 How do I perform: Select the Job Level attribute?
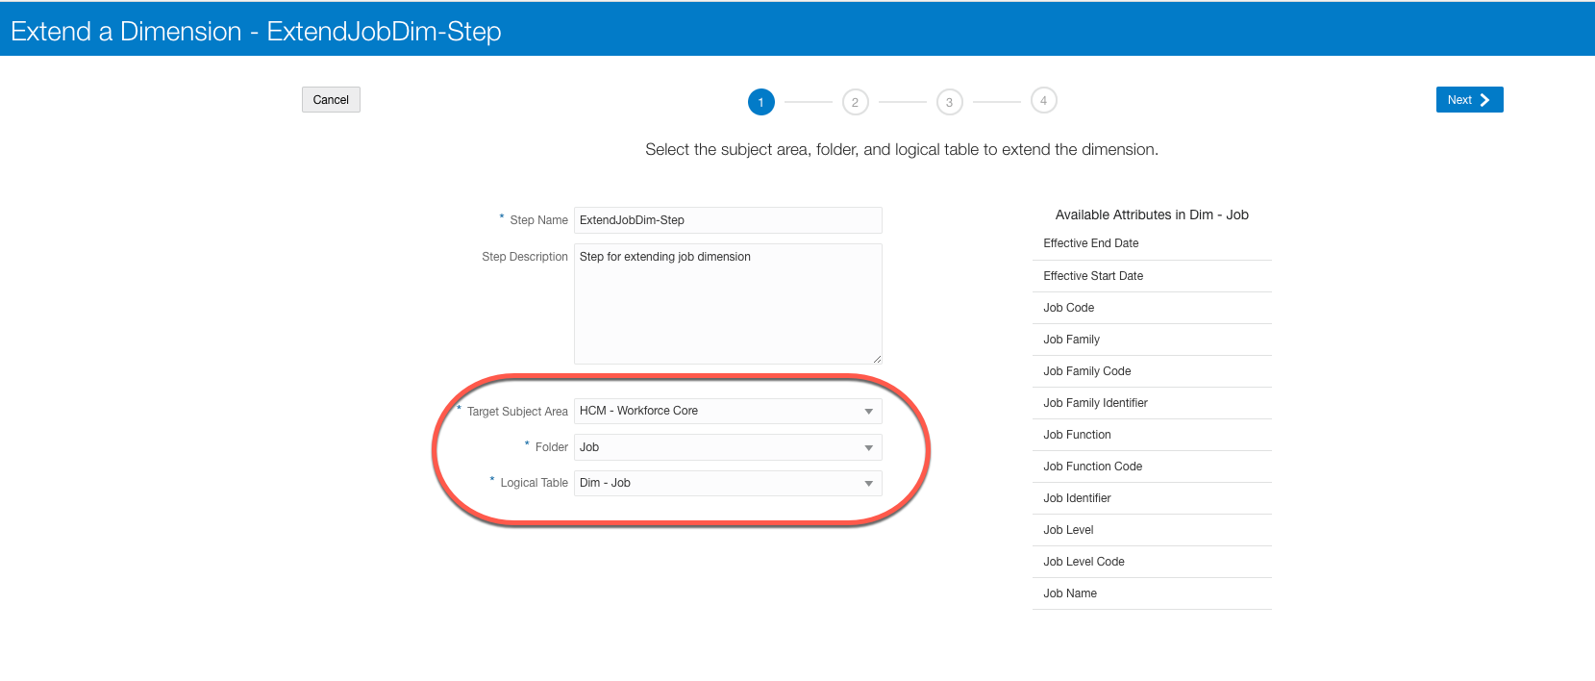(1069, 530)
